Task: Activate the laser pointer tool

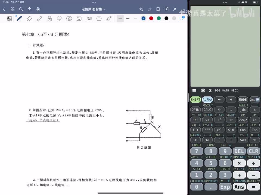Action: pyautogui.click(x=109, y=18)
